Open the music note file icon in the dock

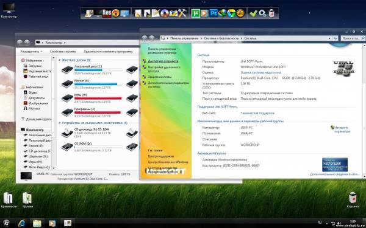[147, 13]
